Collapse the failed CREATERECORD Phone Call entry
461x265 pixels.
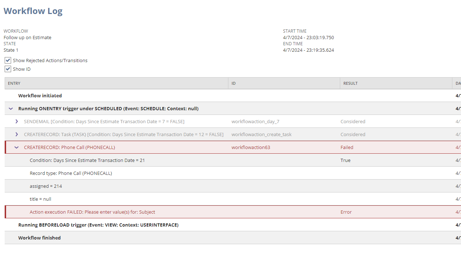click(x=16, y=147)
